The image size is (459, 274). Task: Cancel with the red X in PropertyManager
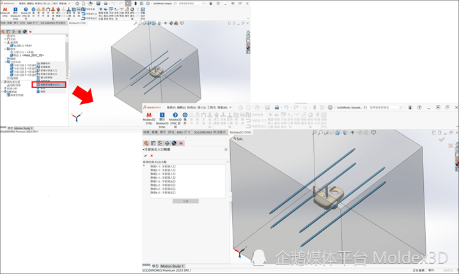tap(152, 156)
